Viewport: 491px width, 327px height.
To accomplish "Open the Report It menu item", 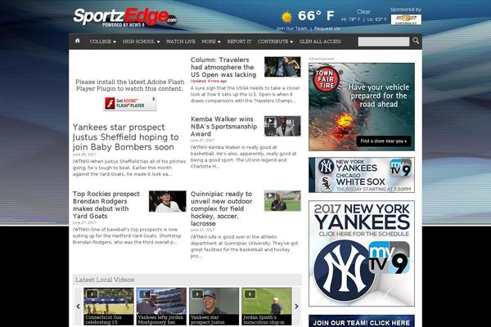I will 239,42.
